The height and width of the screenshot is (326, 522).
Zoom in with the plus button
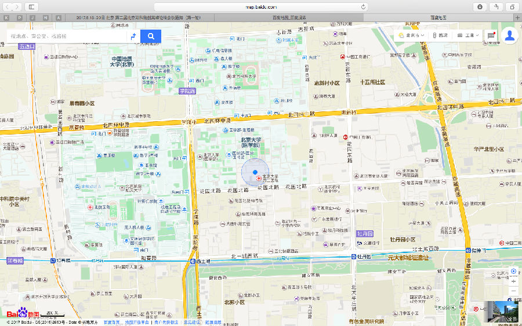514,281
